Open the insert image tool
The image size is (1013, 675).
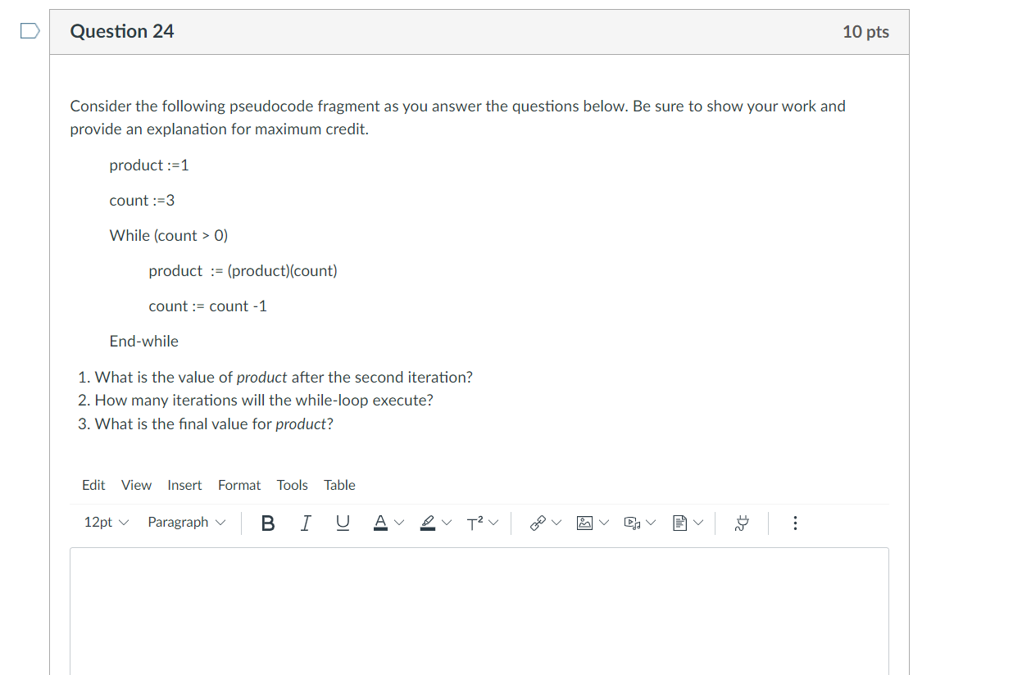586,523
